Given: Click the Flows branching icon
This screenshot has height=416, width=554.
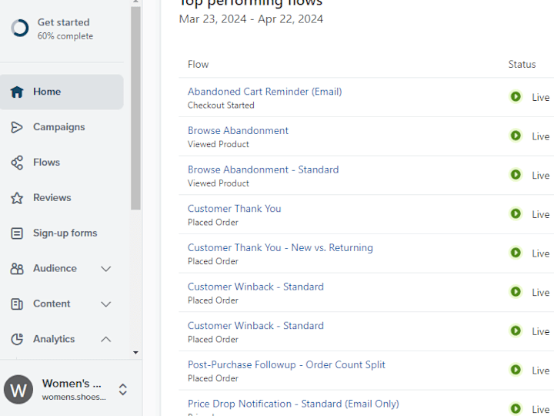Looking at the screenshot, I should tap(17, 163).
